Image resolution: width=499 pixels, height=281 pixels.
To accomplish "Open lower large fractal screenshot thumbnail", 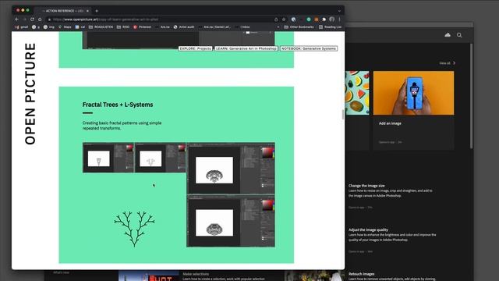I will pos(231,222).
